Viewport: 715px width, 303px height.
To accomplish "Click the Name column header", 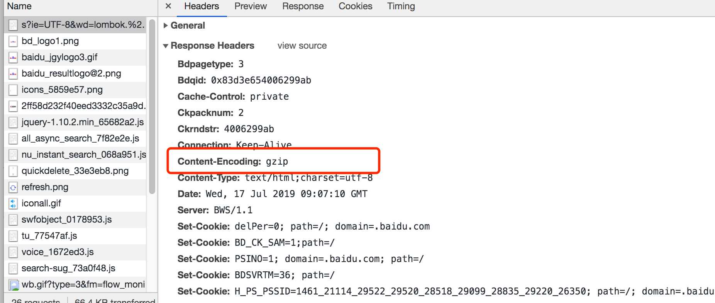I will pos(80,6).
